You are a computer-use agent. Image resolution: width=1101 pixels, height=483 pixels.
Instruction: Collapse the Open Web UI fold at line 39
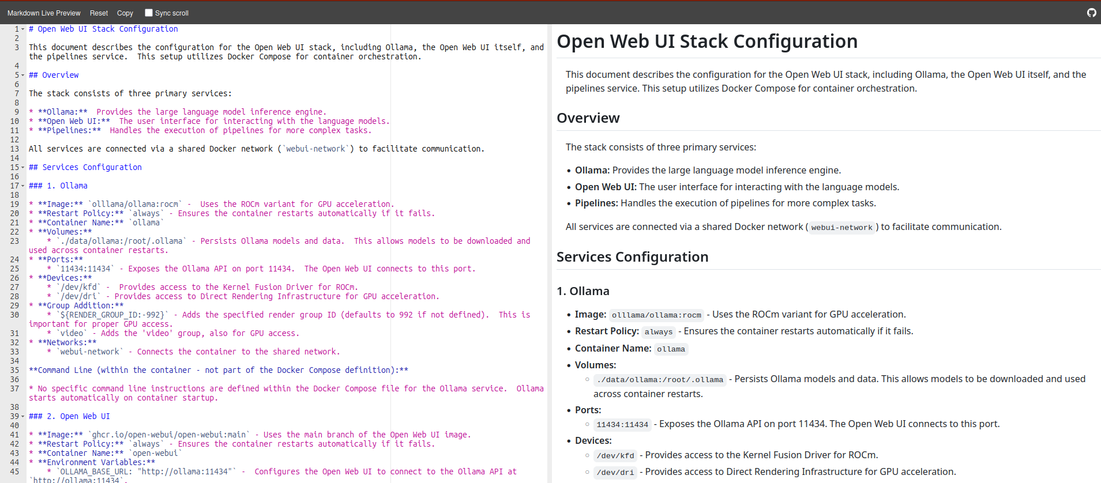click(23, 416)
